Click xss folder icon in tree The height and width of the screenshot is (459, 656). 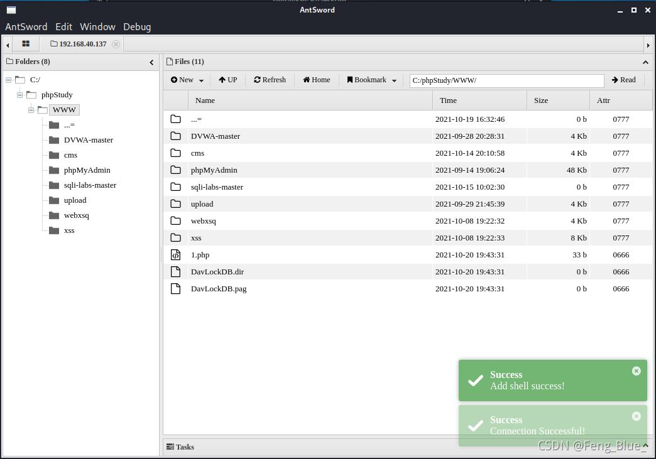coord(54,230)
